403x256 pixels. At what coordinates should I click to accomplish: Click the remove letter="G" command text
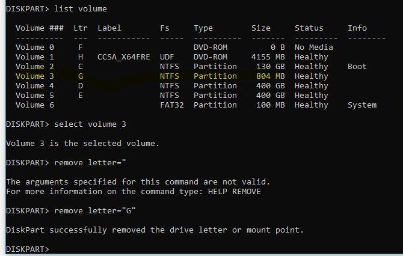[94, 210]
